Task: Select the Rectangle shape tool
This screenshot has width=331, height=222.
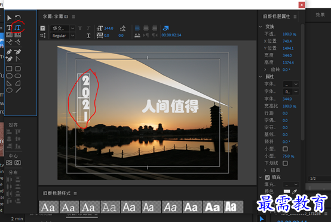Action: tap(9, 68)
